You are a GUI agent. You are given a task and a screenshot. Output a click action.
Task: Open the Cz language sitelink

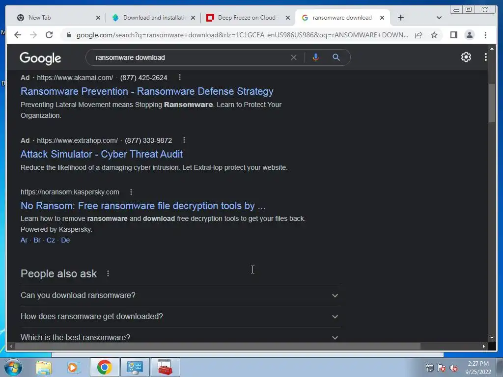[51, 240]
